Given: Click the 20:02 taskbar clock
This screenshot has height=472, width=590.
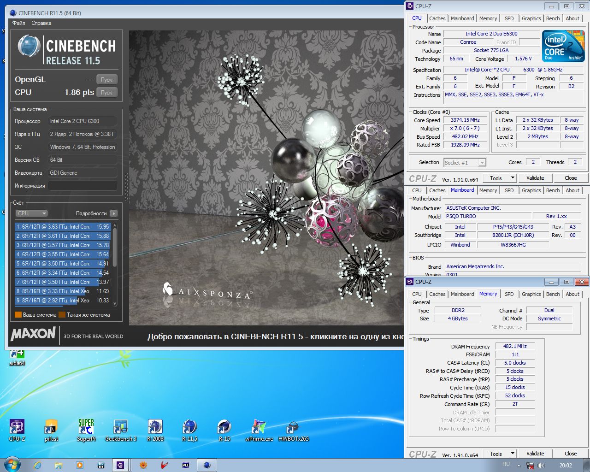Looking at the screenshot, I should click(566, 466).
